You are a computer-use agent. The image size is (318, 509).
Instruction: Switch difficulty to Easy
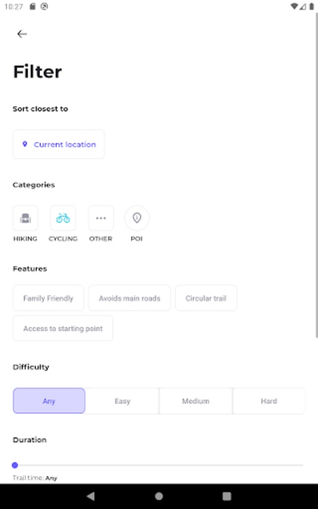click(122, 401)
